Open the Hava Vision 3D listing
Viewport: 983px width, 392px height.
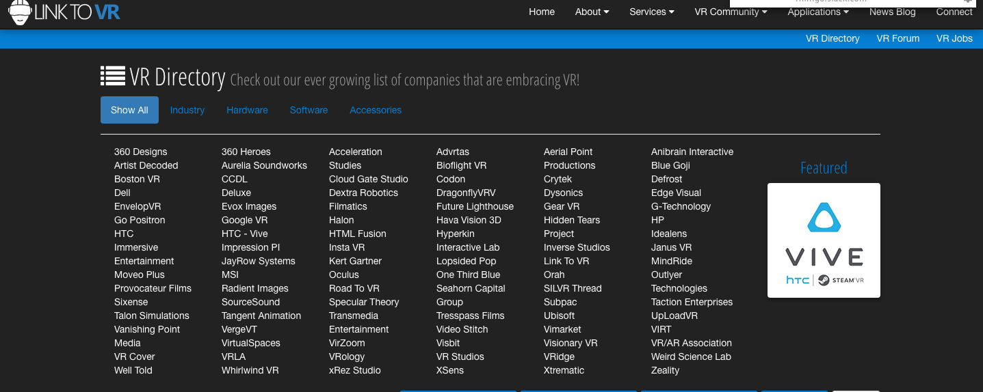tap(469, 220)
